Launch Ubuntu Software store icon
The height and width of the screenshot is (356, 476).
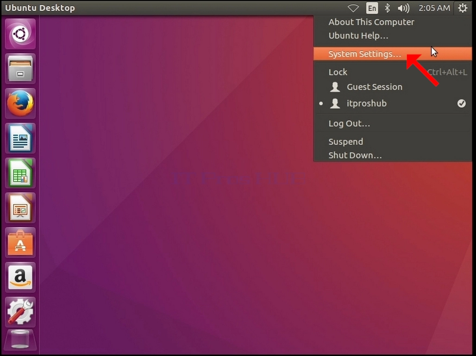coord(20,242)
